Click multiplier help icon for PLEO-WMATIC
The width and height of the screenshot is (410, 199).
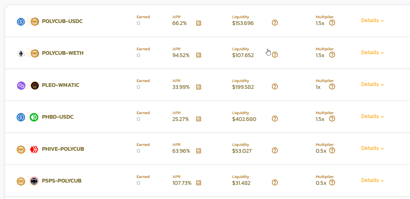332,87
